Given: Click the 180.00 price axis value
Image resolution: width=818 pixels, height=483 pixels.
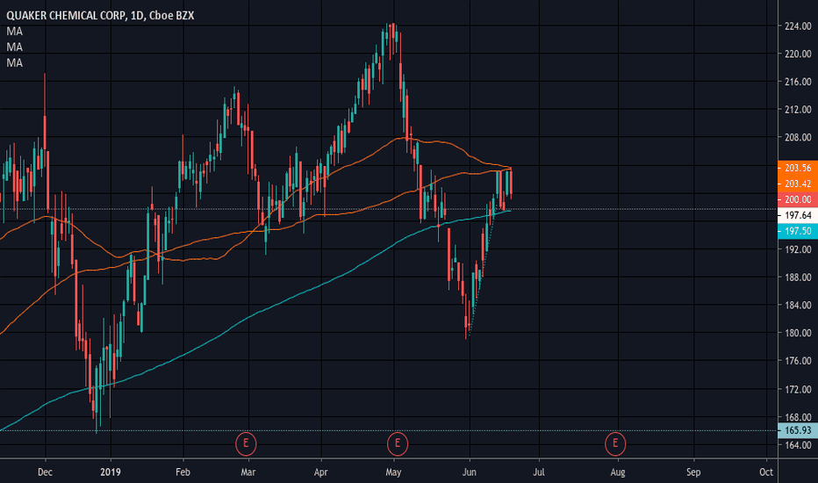Looking at the screenshot, I should click(798, 333).
